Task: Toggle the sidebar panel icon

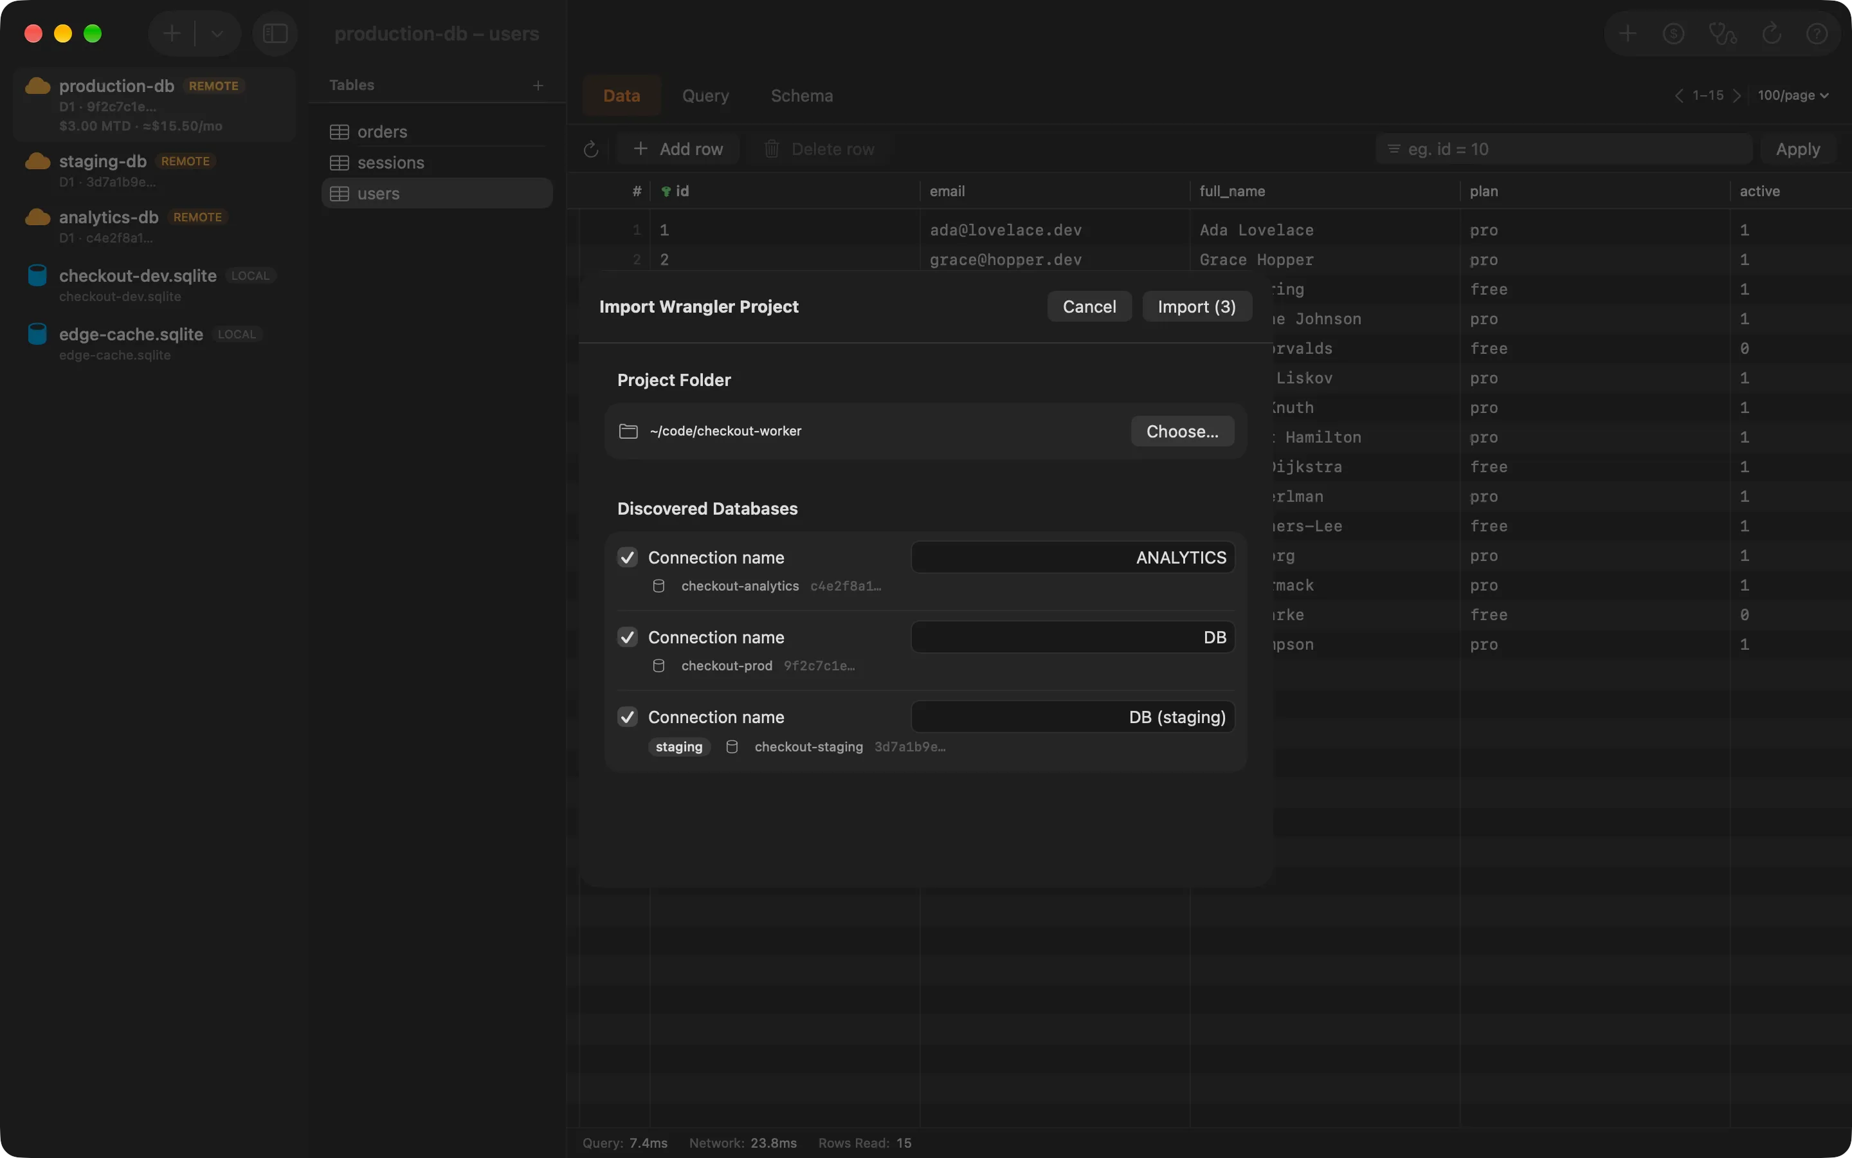Action: coord(275,33)
